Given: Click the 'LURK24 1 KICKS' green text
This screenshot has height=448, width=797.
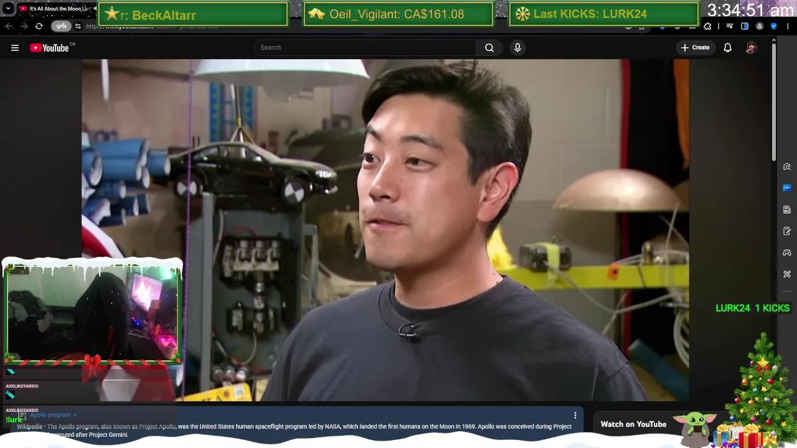Looking at the screenshot, I should [x=752, y=308].
